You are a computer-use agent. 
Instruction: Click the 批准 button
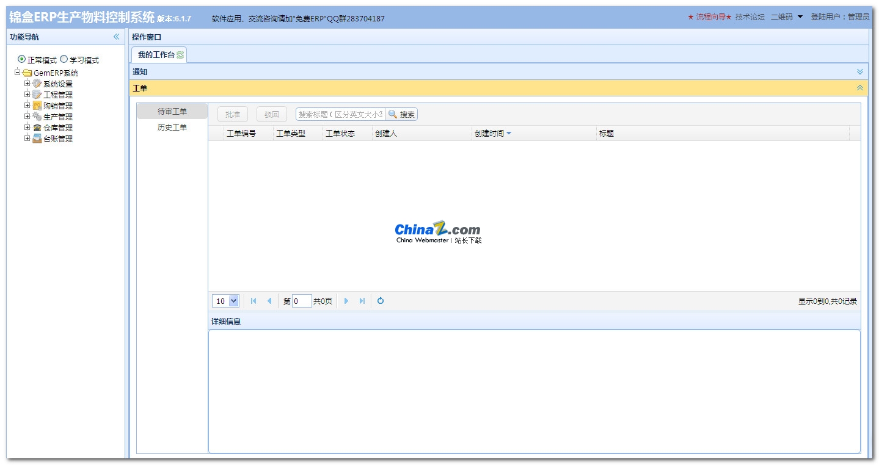(x=233, y=114)
